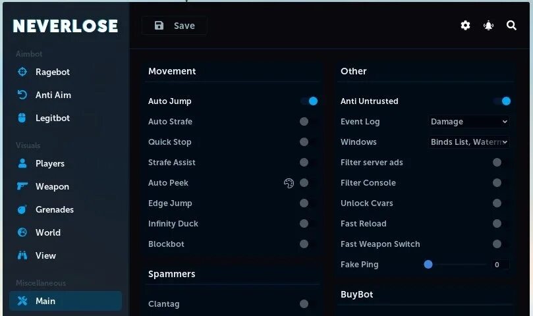Select the Players visuals tab
Image resolution: width=533 pixels, height=316 pixels.
click(65, 163)
